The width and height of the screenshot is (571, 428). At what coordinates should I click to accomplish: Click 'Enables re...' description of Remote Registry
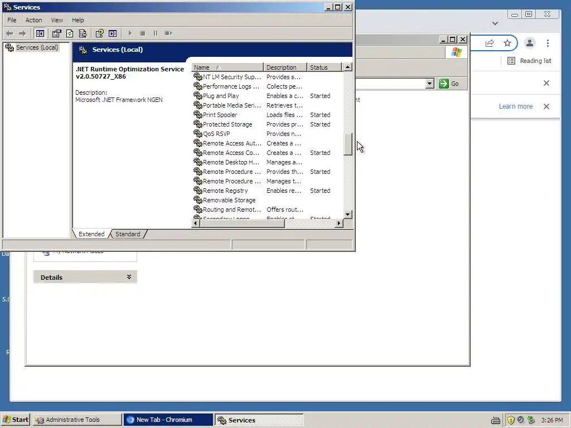(284, 191)
